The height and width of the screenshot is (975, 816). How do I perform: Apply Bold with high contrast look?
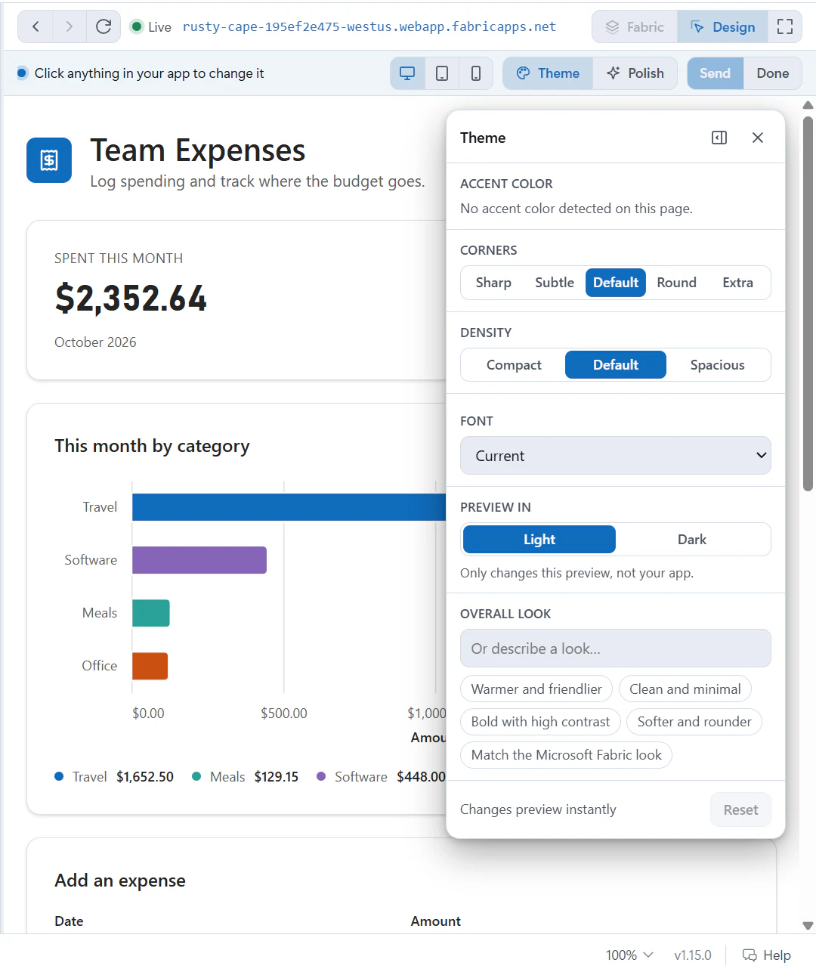pyautogui.click(x=540, y=722)
